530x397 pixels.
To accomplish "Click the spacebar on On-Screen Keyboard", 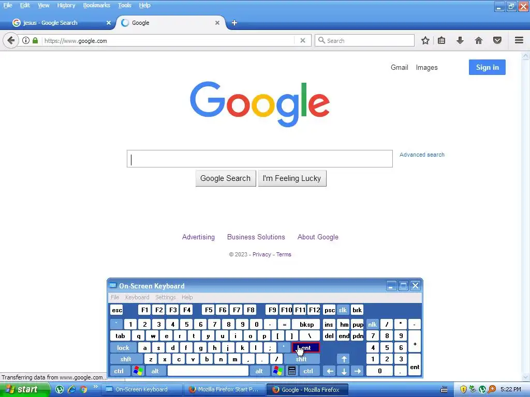I will 208,371.
